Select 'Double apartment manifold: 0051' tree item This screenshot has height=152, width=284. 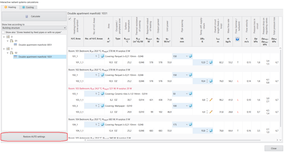click(35, 45)
